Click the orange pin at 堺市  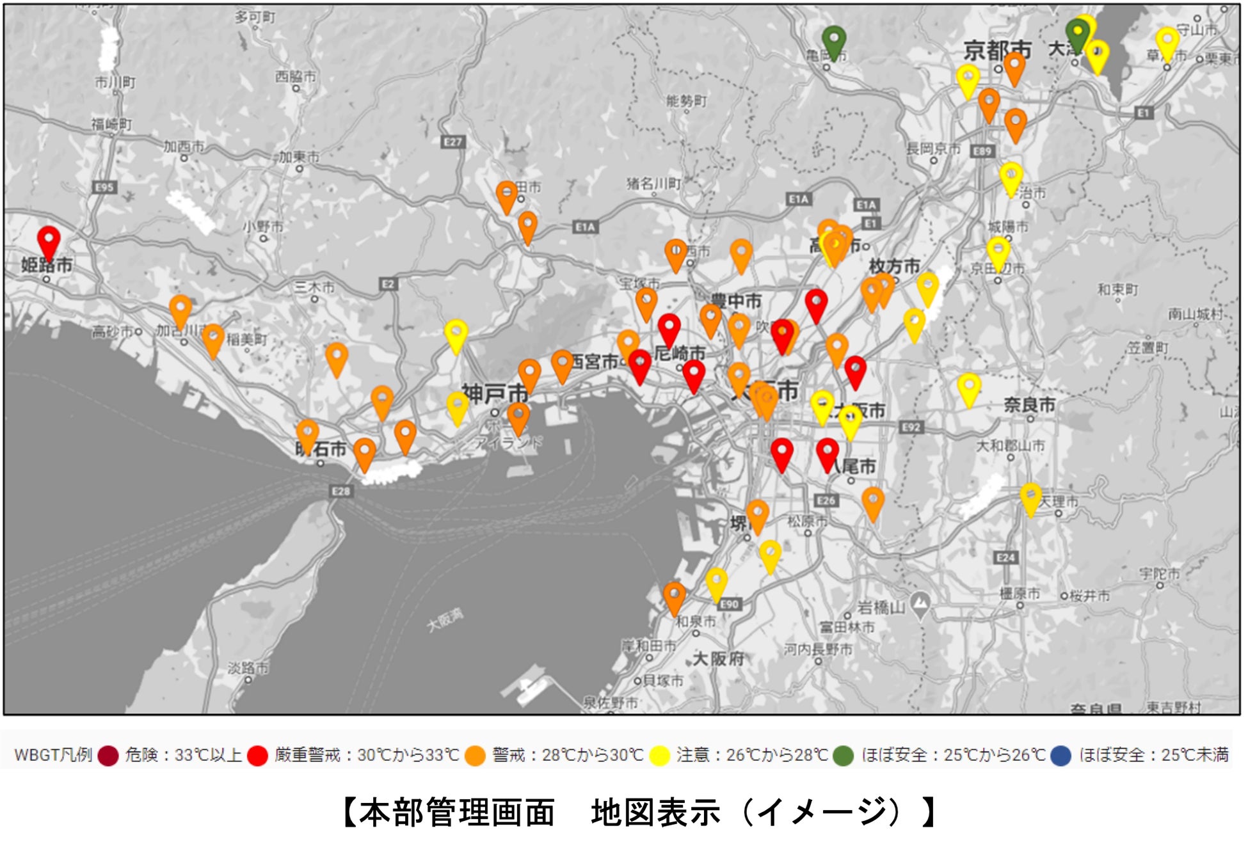click(x=757, y=514)
